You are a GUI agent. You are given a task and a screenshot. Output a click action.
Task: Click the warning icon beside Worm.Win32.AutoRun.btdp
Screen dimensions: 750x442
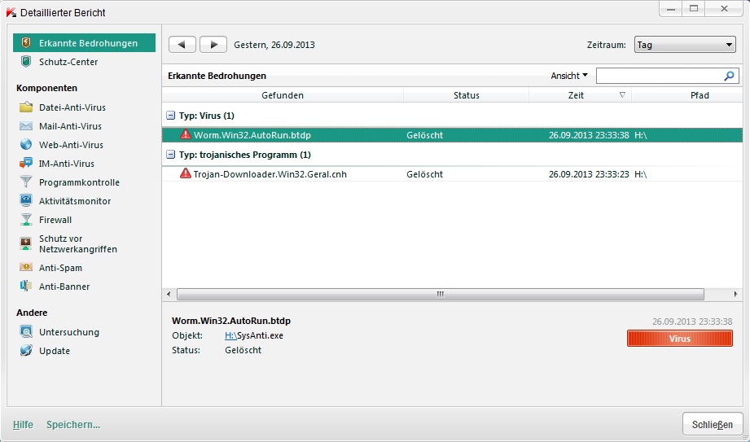coord(185,134)
